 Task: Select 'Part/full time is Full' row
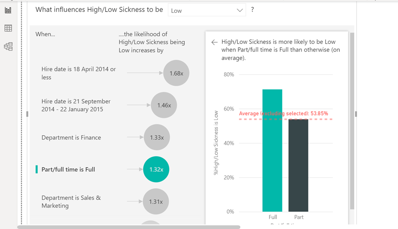pos(68,170)
